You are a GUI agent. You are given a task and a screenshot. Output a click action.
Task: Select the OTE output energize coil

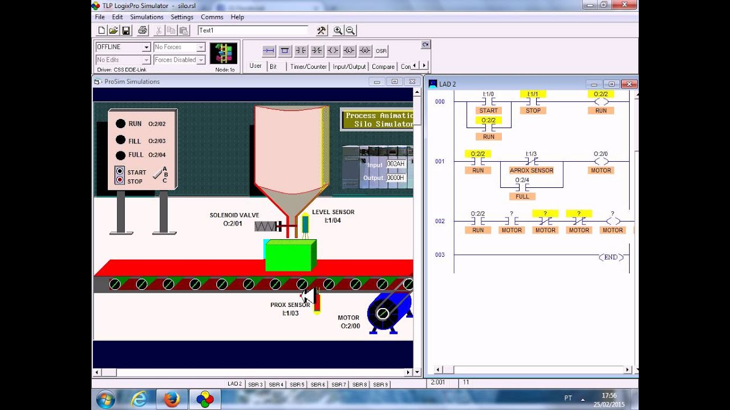[333, 51]
